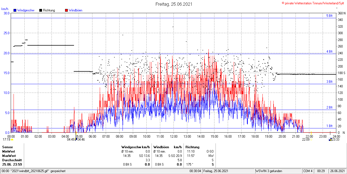The height and width of the screenshot is (174, 347).
Task: Click the WSWIN 3 gefunden status field
Action: (278, 171)
